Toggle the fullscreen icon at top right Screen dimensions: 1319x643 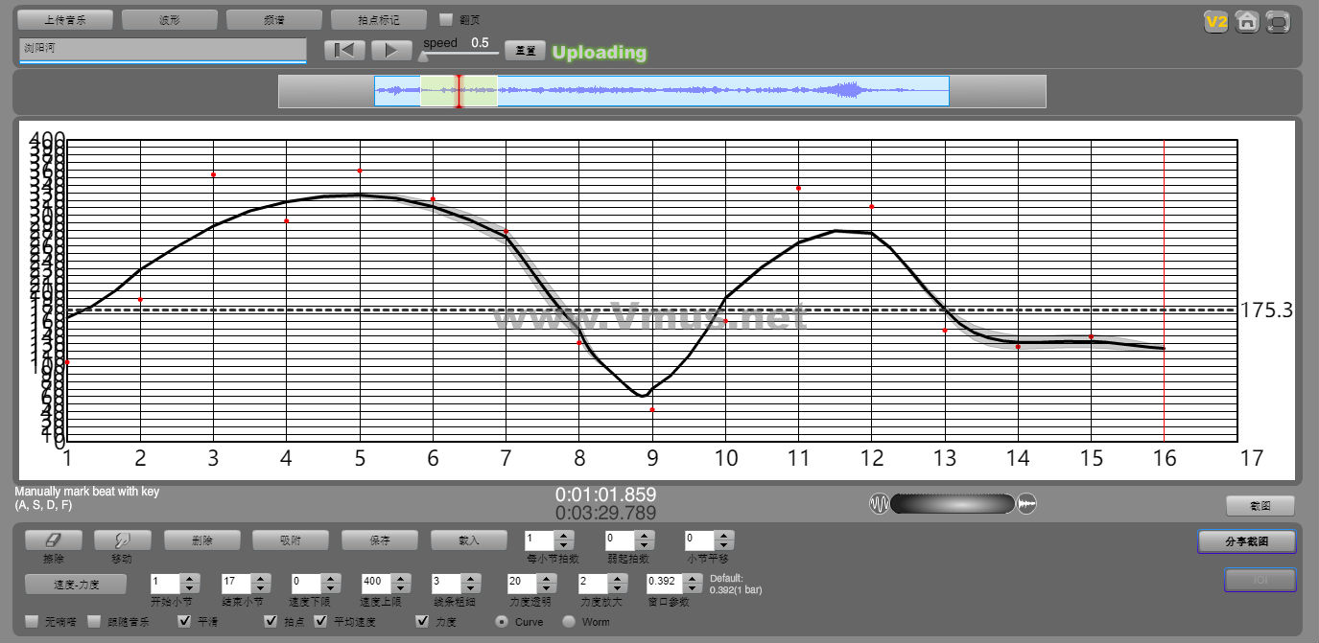(1278, 21)
